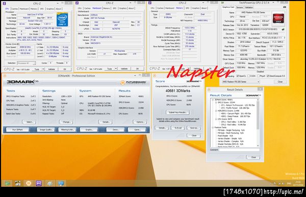Click the Result Details window title icon
This screenshot has height=197, width=306.
[209, 90]
